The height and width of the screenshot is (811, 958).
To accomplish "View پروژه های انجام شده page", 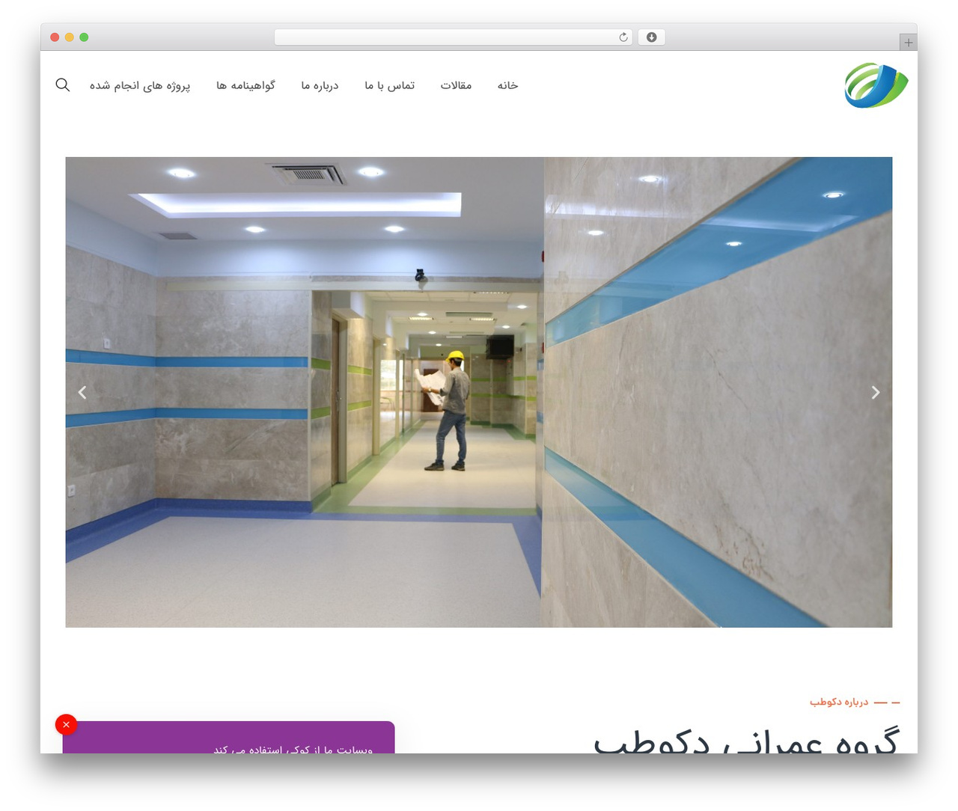I will [140, 85].
